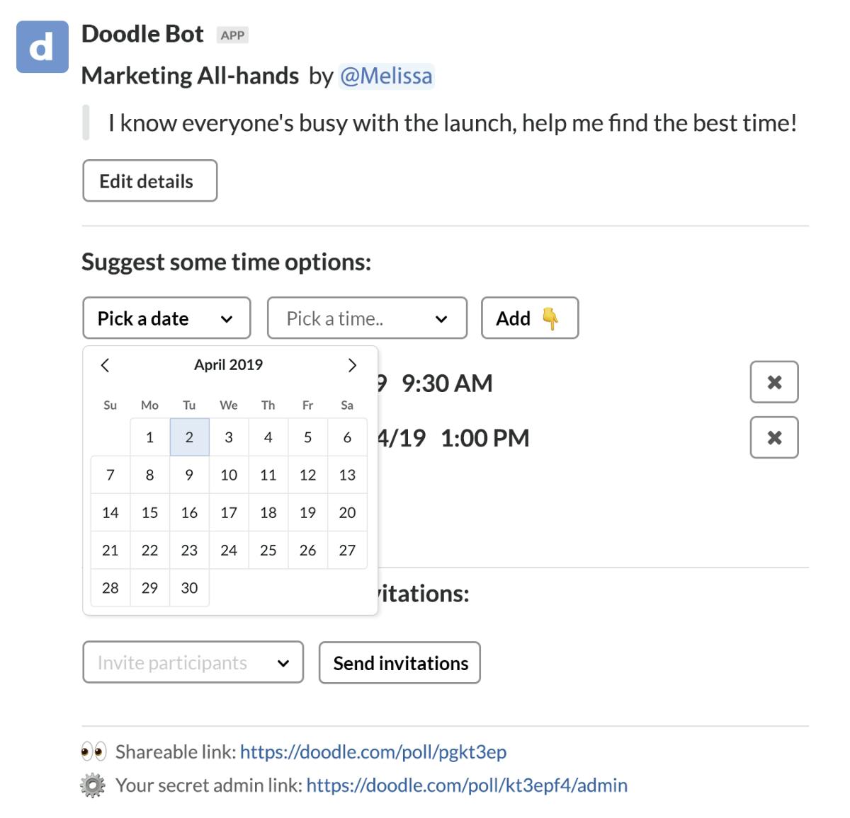Click the @Melissa mention
The height and width of the screenshot is (818, 850).
click(386, 76)
